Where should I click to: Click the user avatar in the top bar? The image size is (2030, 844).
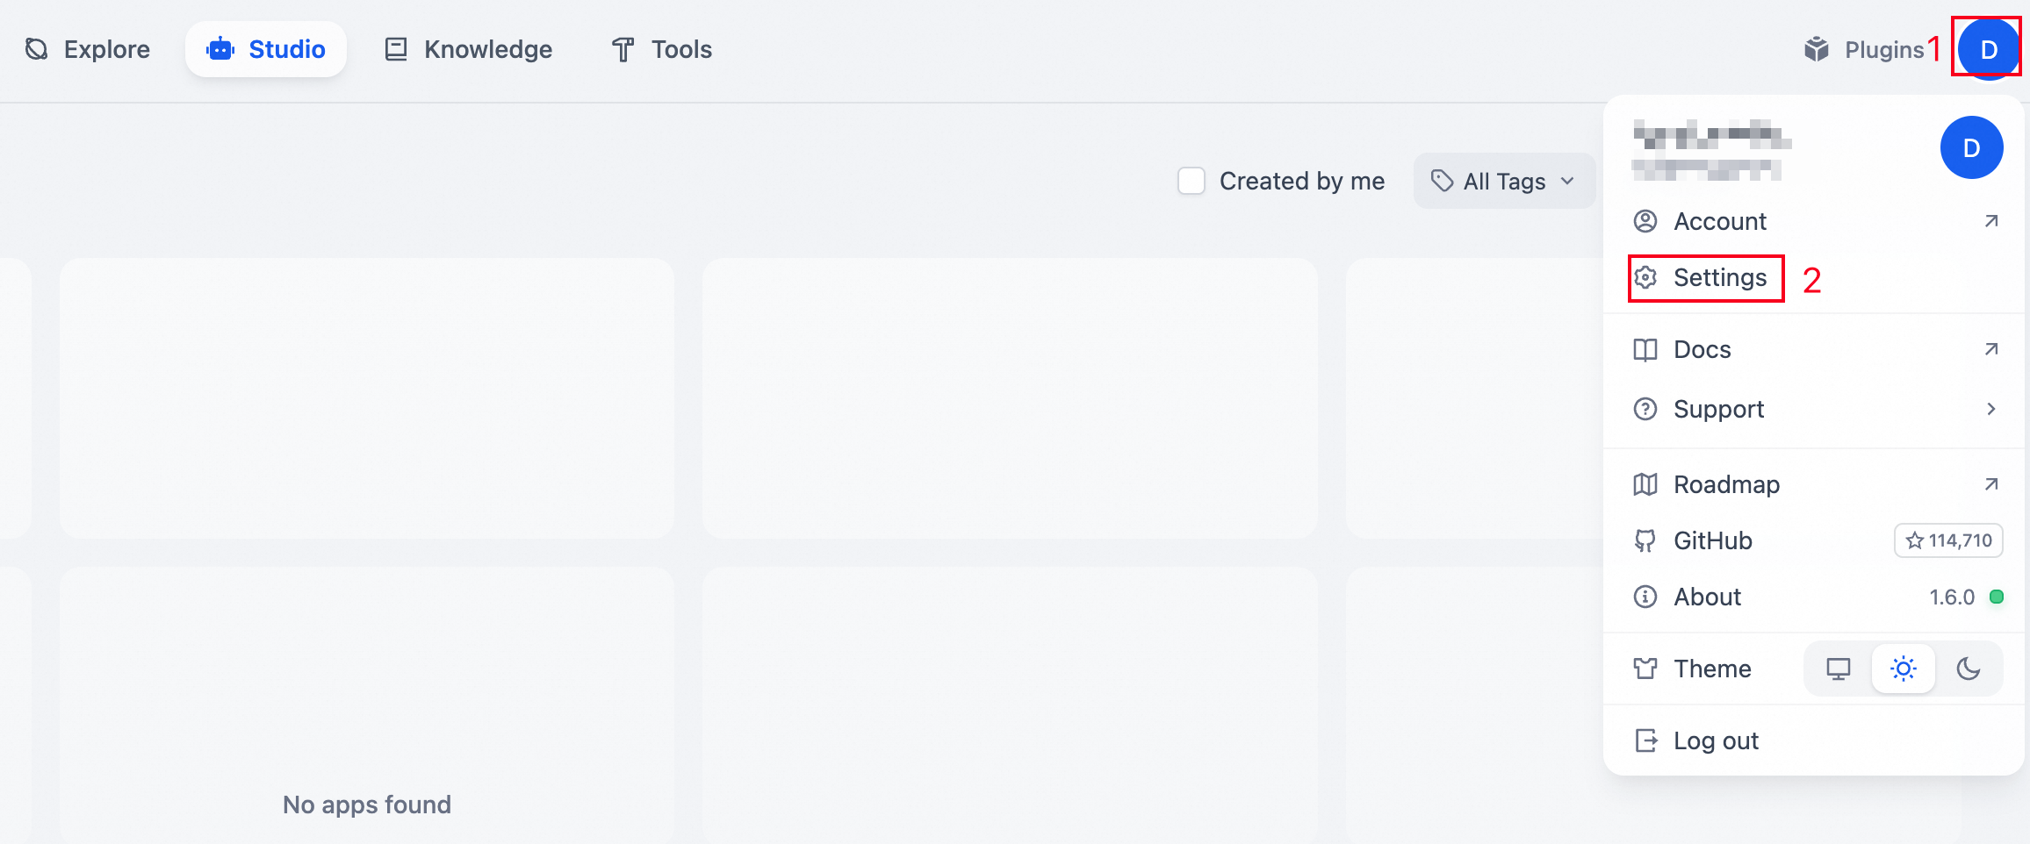click(x=1989, y=49)
